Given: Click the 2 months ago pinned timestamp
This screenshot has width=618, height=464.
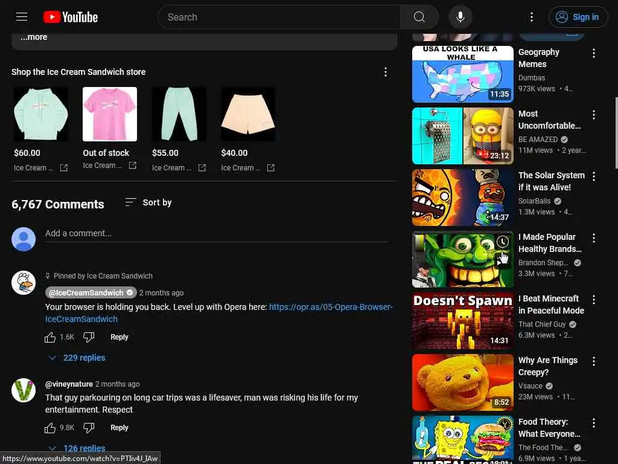Looking at the screenshot, I should click(161, 293).
